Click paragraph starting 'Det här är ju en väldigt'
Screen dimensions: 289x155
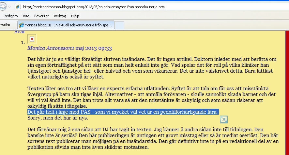[152, 68]
